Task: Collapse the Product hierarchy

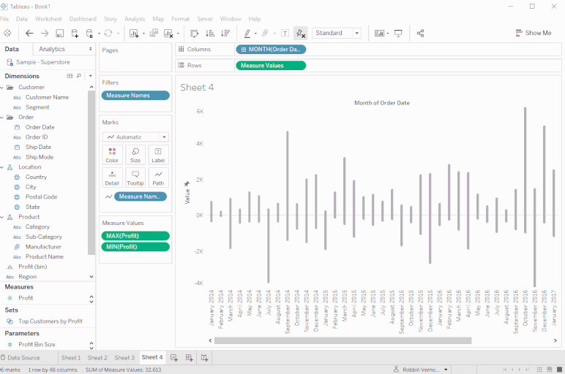Action: [x=2, y=217]
